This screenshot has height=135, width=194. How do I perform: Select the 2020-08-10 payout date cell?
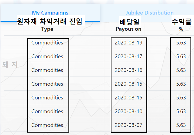click(129, 111)
